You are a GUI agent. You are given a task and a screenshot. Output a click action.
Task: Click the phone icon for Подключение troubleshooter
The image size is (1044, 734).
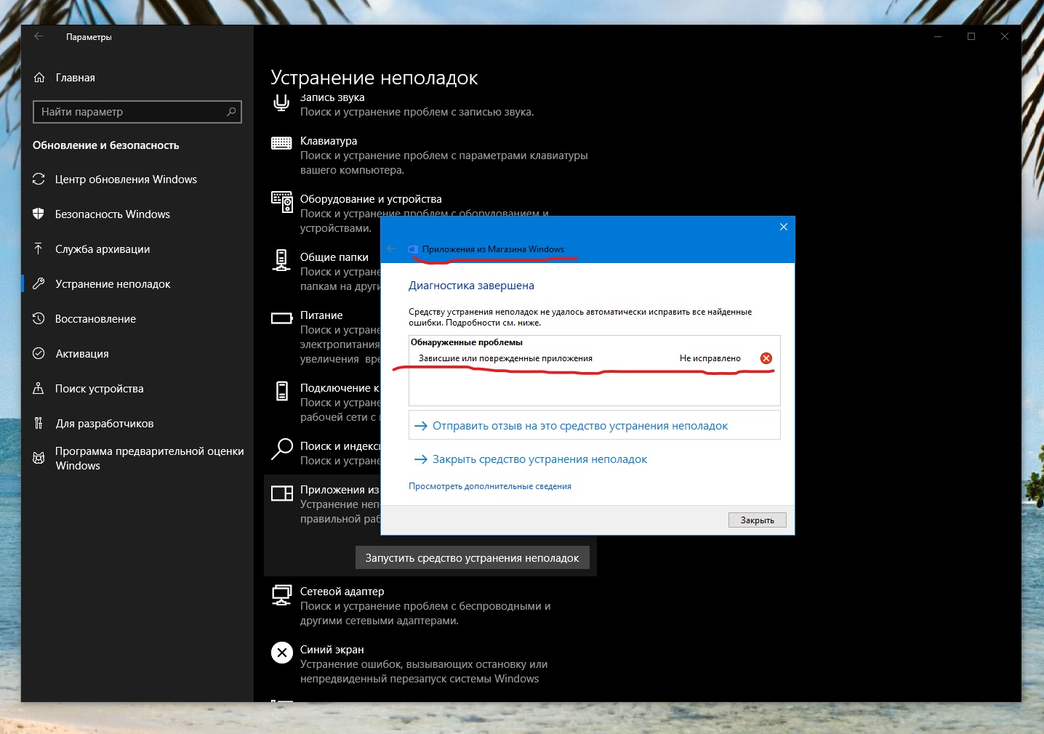[282, 390]
